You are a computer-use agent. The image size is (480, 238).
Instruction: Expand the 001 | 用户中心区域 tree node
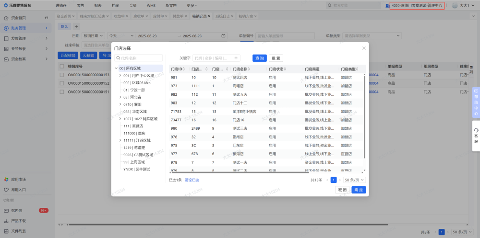[x=120, y=76]
